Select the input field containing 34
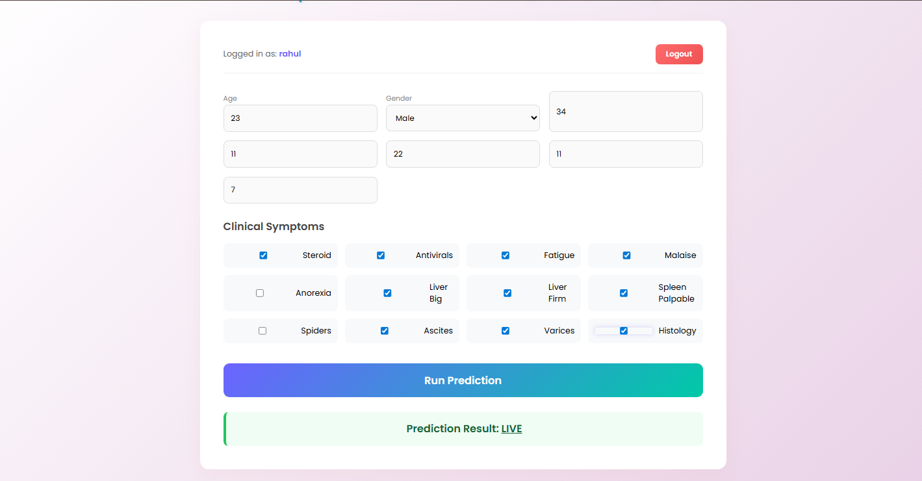Screen dimensions: 922x481 626,112
